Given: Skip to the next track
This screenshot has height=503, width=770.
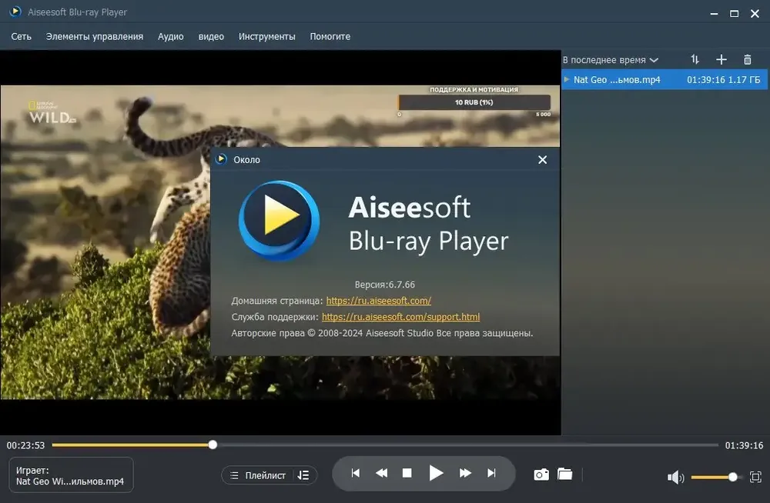Looking at the screenshot, I should (491, 473).
